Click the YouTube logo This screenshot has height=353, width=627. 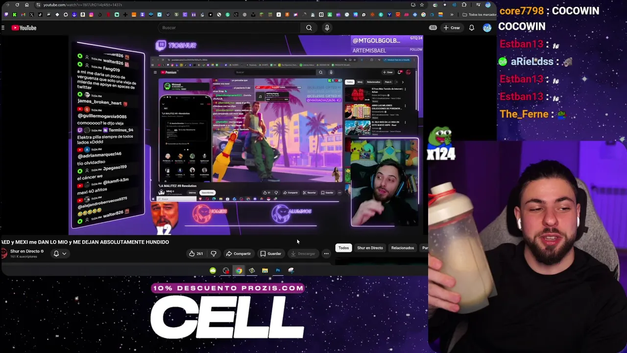tap(24, 28)
